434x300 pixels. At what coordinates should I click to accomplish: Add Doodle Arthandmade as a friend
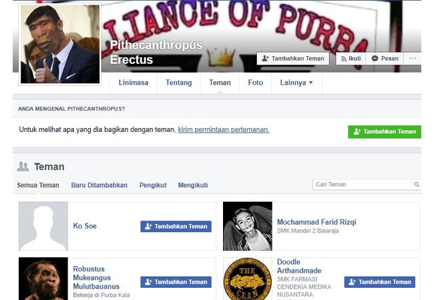pos(380,282)
